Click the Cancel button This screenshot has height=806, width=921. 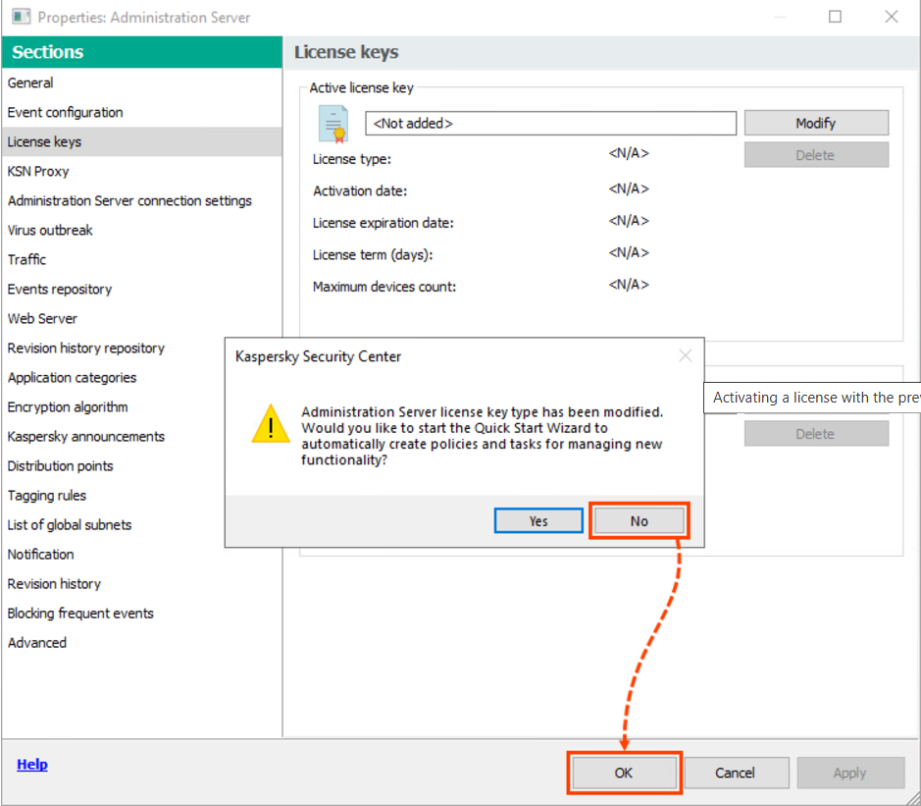click(736, 773)
